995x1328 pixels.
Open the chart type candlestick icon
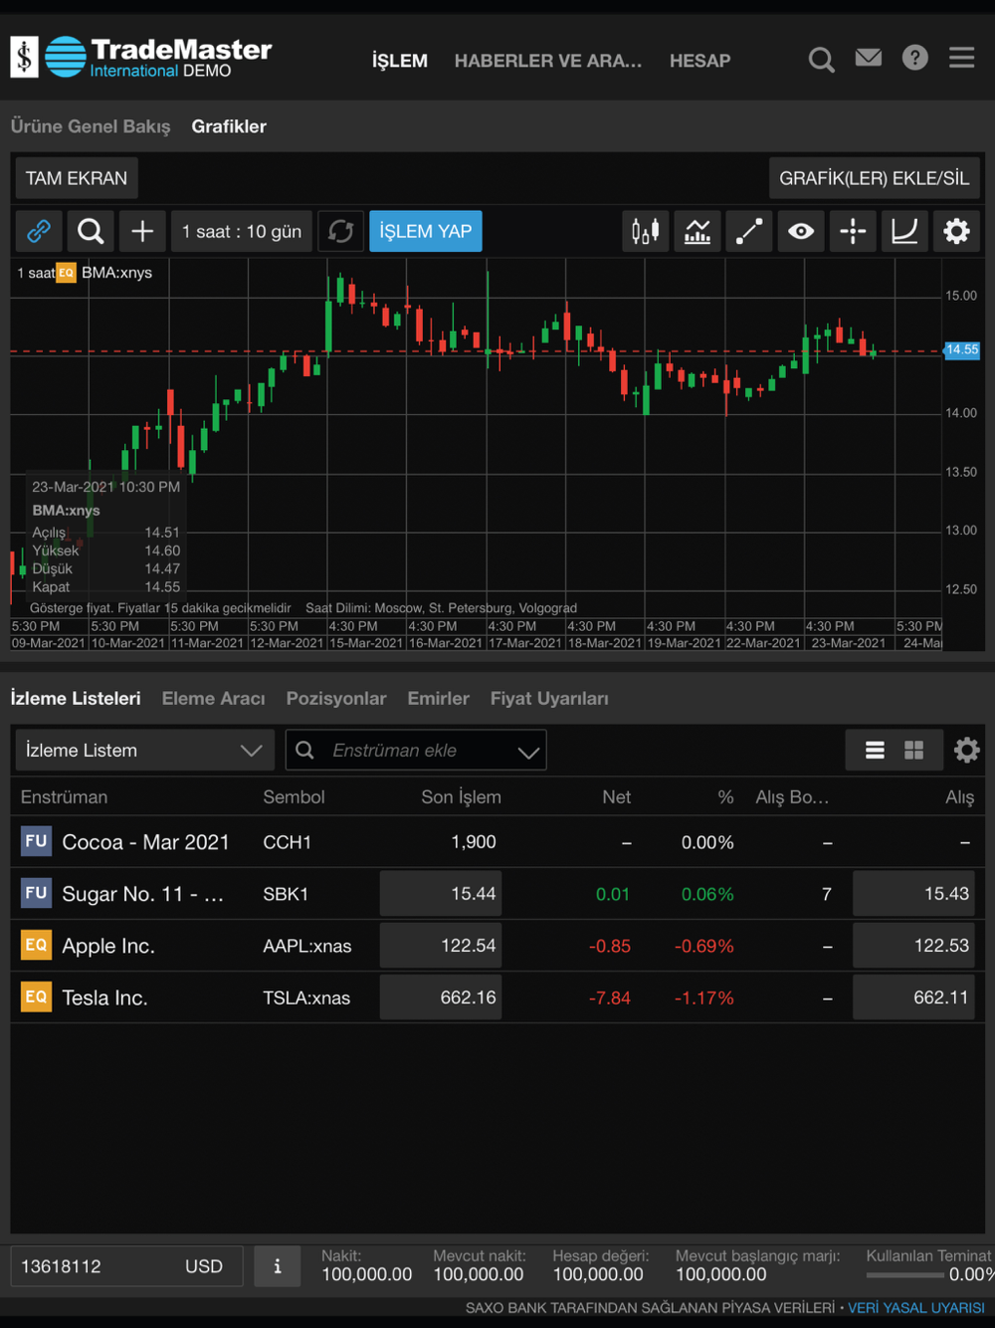tap(646, 231)
